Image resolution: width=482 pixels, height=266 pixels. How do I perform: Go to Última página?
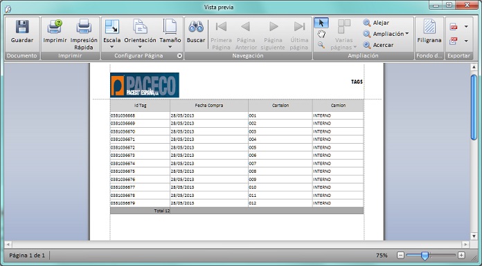coord(298,35)
